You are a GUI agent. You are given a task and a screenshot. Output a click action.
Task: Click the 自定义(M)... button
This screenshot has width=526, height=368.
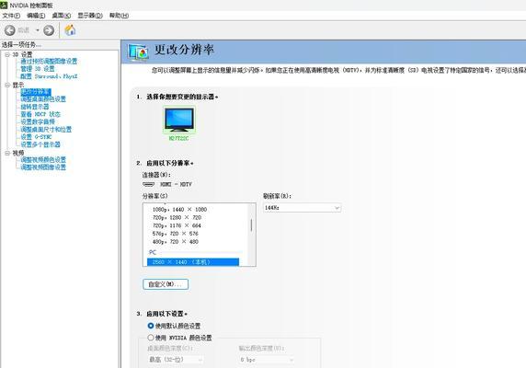pos(166,284)
